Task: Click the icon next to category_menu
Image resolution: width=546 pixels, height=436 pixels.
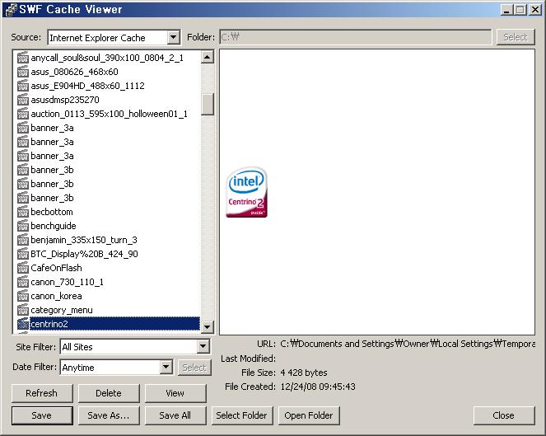Action: coord(22,310)
